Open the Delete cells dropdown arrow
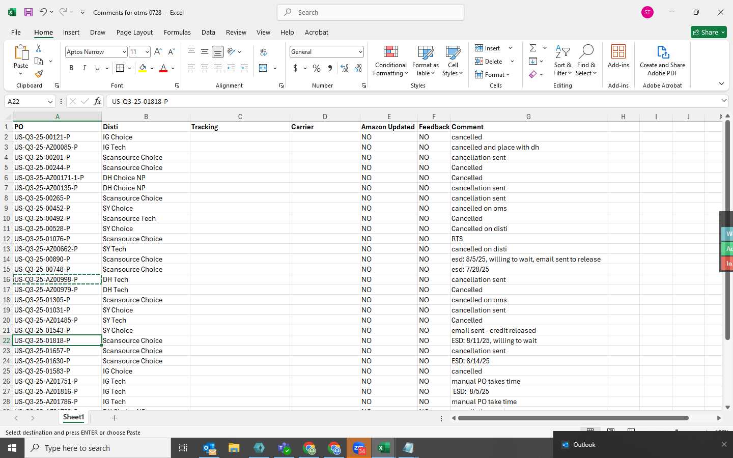The height and width of the screenshot is (458, 733). coord(512,62)
